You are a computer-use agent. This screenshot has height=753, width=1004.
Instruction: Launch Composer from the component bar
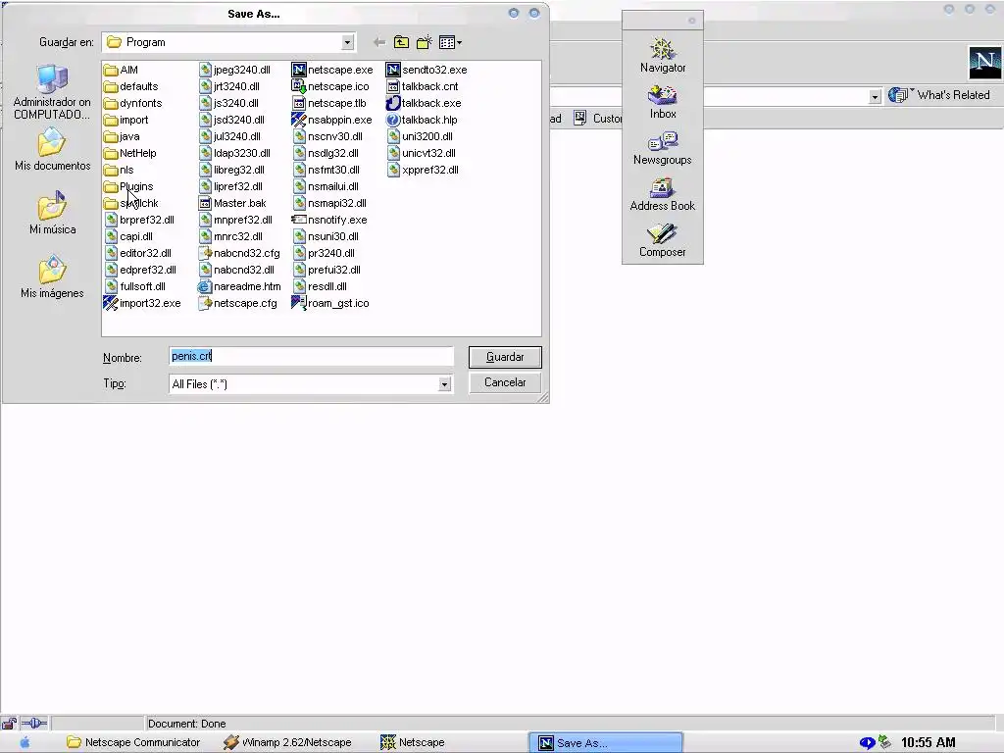[662, 241]
